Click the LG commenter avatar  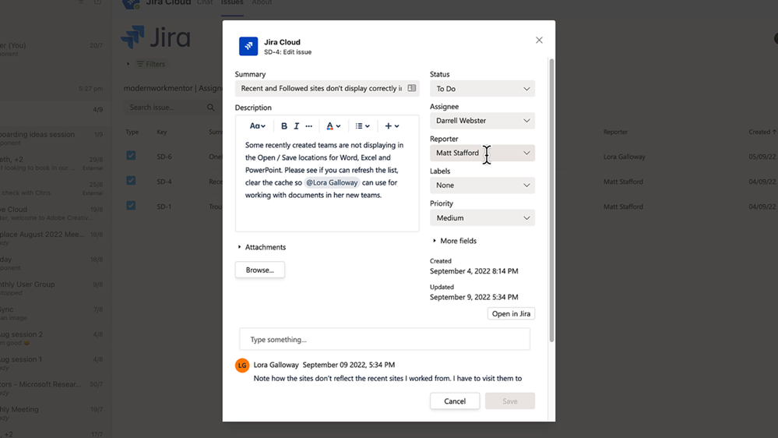tap(242, 366)
